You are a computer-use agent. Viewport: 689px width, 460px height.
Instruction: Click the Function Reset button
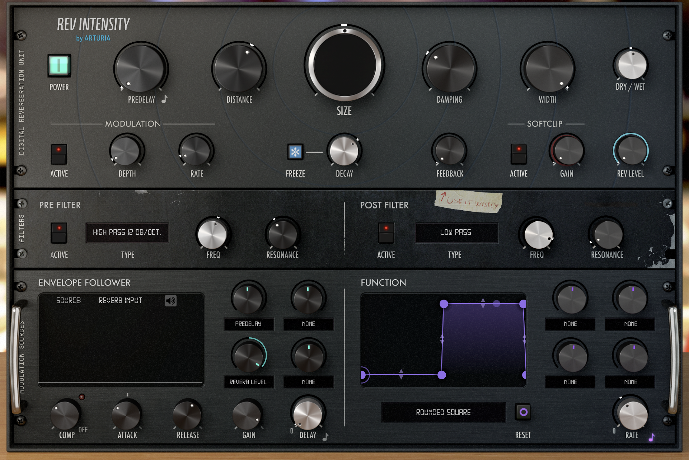pos(523,412)
